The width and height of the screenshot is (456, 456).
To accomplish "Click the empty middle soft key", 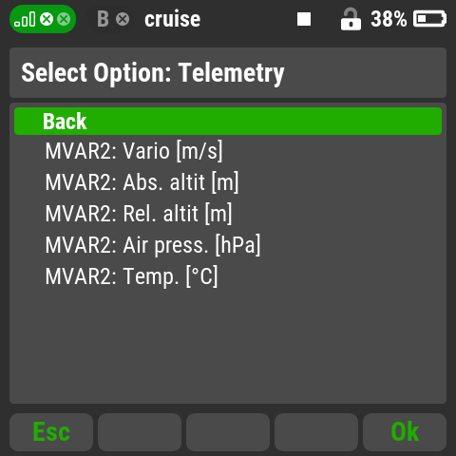I will [228, 432].
